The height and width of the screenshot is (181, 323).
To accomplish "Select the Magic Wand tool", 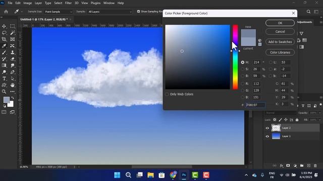I will [x=12, y=33].
